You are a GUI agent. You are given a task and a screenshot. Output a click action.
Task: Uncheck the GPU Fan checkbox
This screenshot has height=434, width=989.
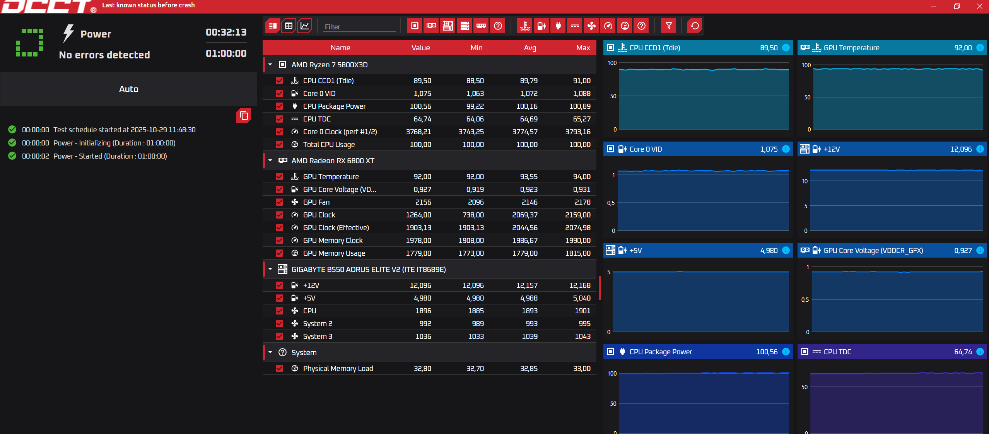coord(279,202)
